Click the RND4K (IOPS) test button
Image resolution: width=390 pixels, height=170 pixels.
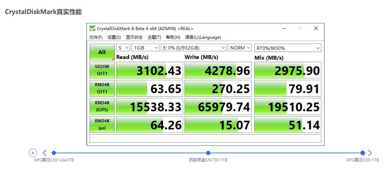point(102,106)
